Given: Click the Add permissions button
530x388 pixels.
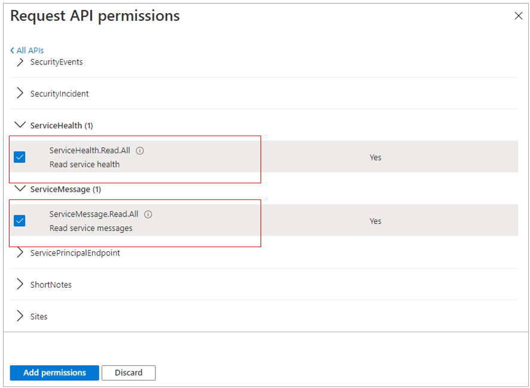Looking at the screenshot, I should (x=54, y=372).
